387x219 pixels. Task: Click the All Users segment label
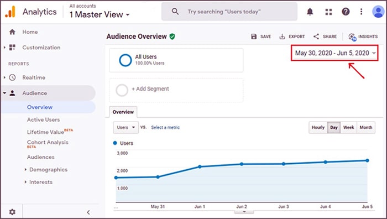pos(146,57)
